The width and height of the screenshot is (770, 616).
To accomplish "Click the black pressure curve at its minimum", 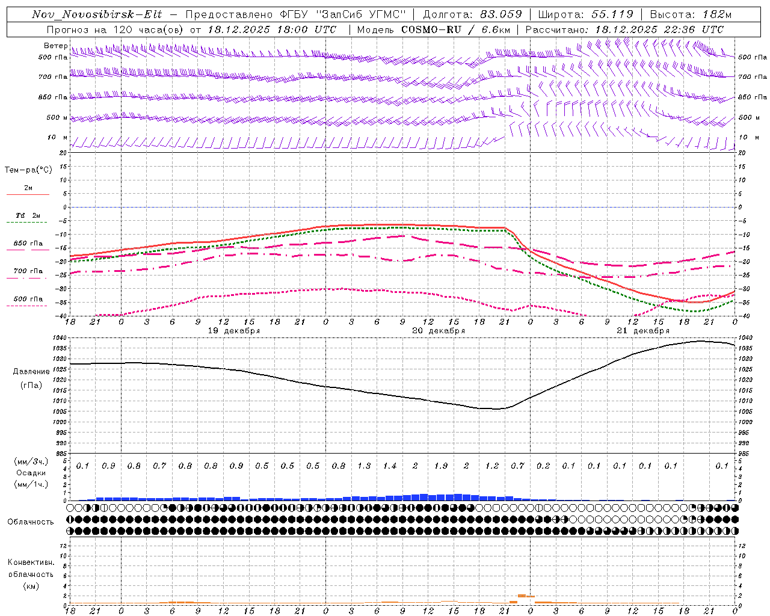I will 497,409.
